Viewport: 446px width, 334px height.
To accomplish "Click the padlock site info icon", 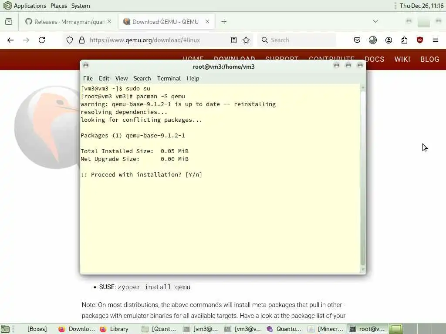I will [82, 40].
